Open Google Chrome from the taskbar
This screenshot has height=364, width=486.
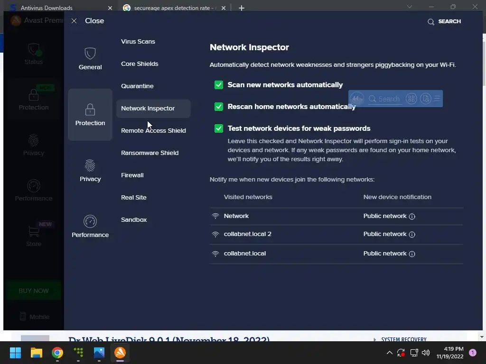(x=57, y=353)
